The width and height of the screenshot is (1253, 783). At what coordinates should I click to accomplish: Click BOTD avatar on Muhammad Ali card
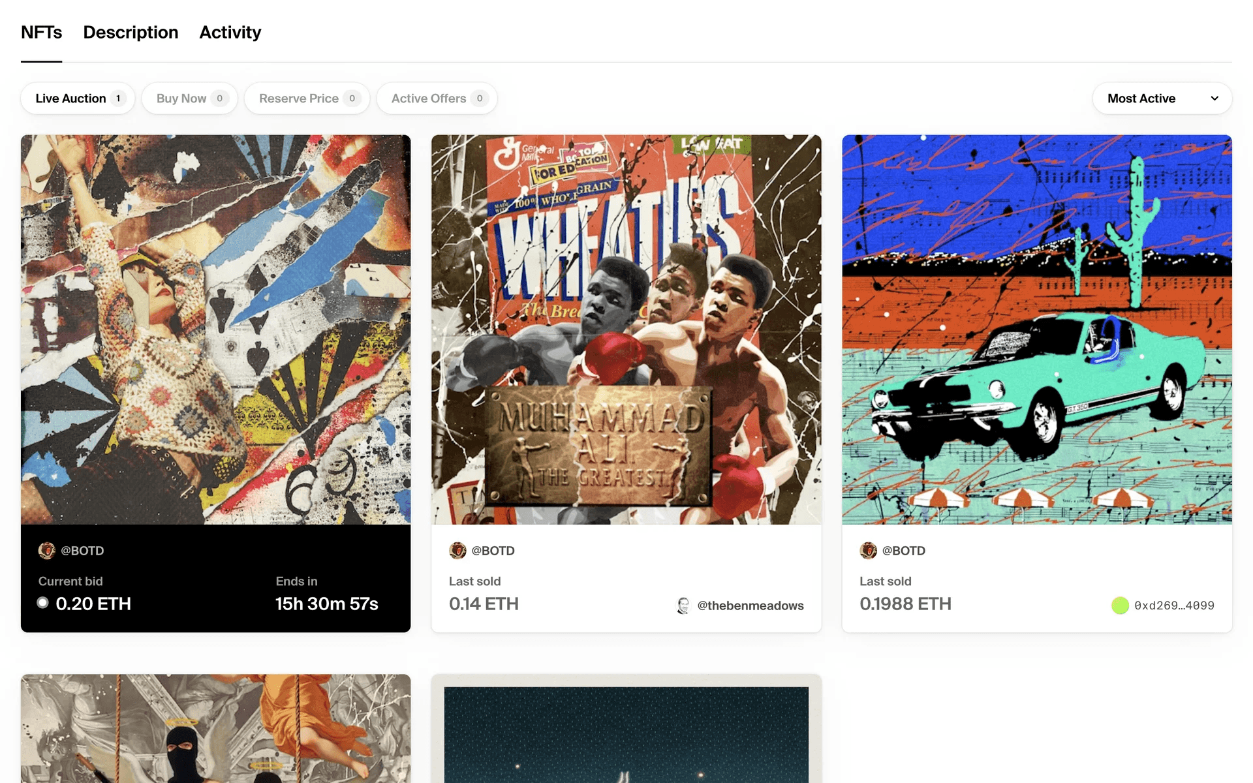tap(457, 551)
